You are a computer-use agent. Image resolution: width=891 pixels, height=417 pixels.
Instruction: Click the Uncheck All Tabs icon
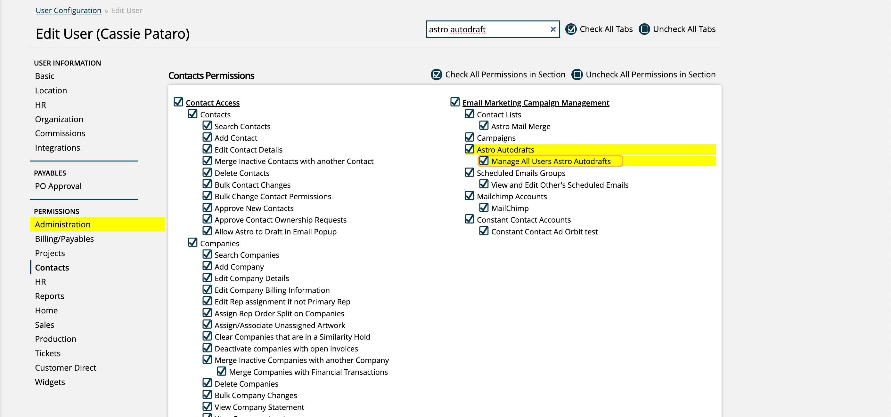(x=644, y=29)
